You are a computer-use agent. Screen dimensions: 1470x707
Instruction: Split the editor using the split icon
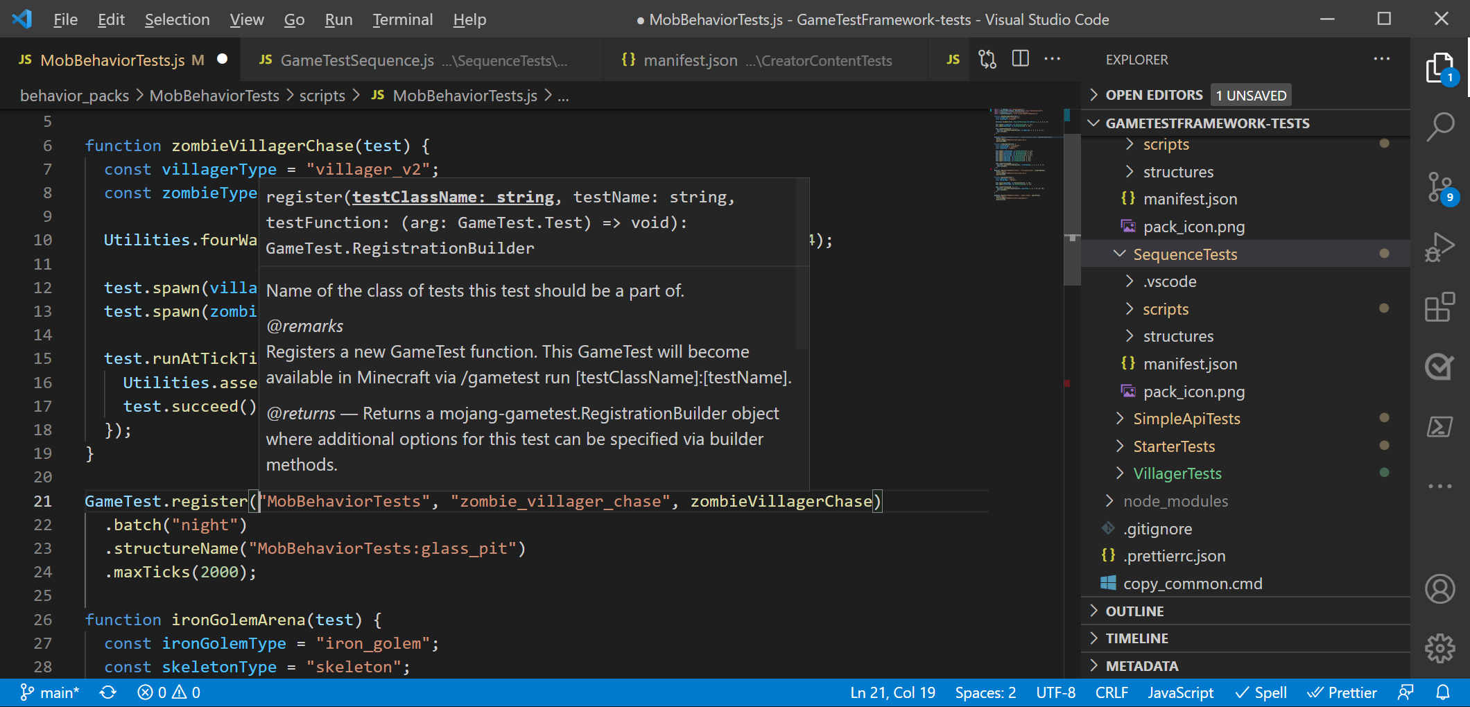click(x=1020, y=59)
